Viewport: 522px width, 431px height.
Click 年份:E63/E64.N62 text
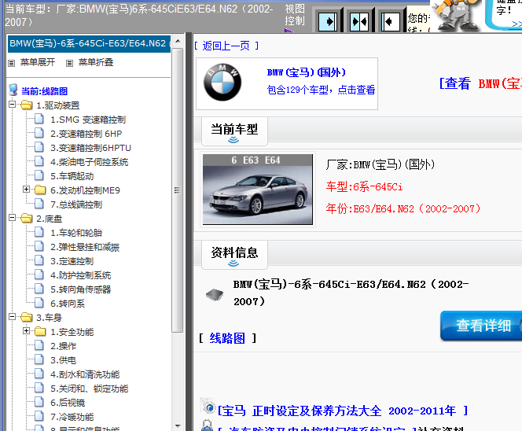403,209
